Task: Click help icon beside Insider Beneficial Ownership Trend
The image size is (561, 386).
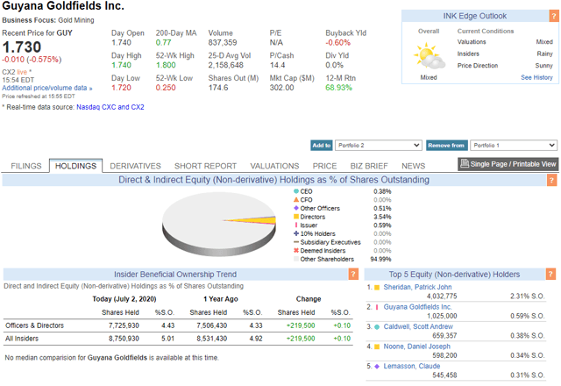Action: pos(353,275)
